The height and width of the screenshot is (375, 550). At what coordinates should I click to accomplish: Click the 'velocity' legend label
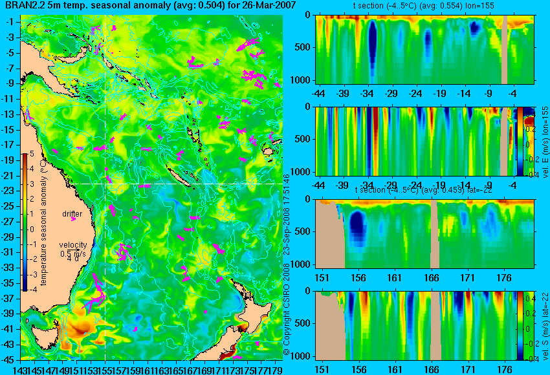(73, 245)
